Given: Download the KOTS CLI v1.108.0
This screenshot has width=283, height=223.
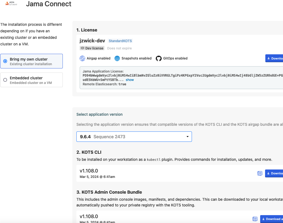Looking at the screenshot, I should [x=274, y=173].
